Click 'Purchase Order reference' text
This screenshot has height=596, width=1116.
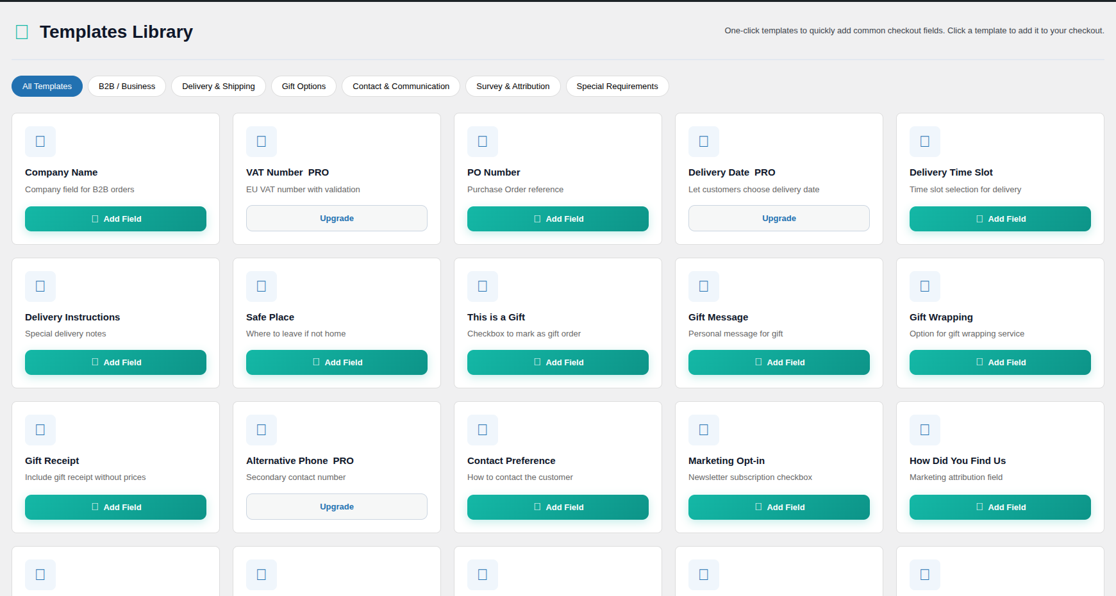(515, 190)
